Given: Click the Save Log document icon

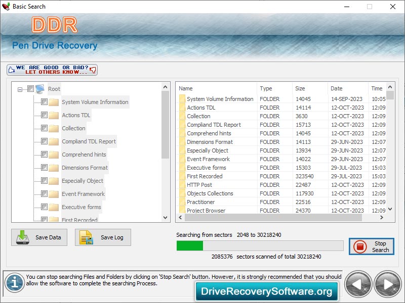Looking at the screenshot, I should tap(87, 237).
